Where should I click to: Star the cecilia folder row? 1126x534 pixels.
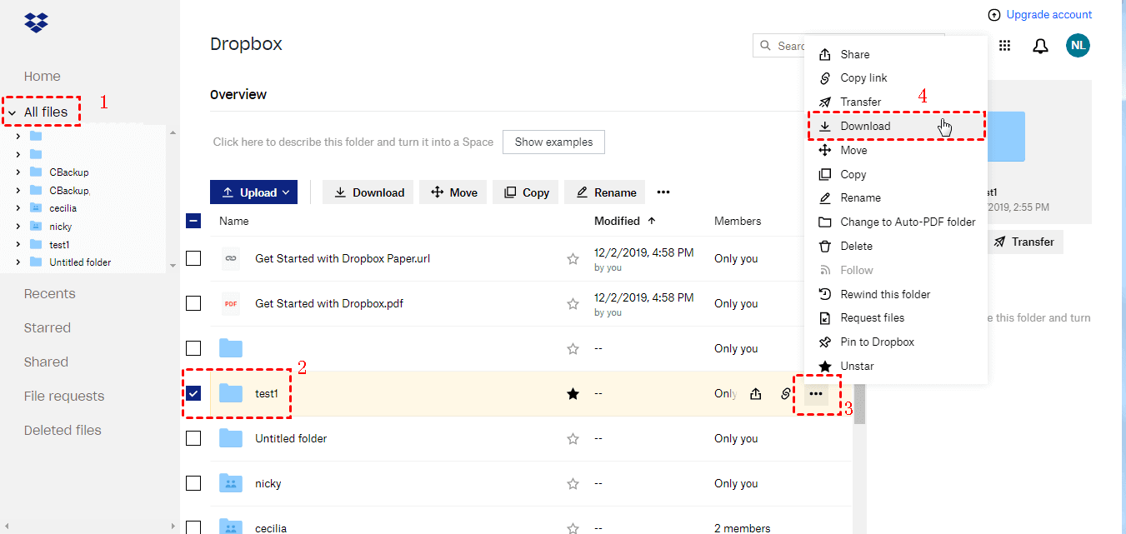click(573, 528)
